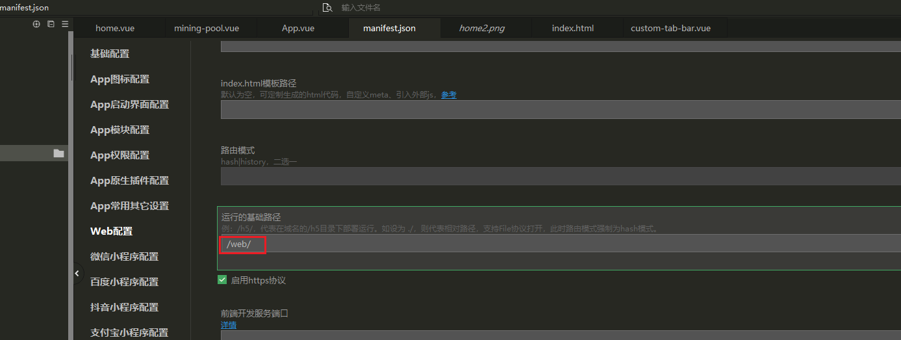Viewport: 901px width, 340px height.
Task: Click the locate current file target icon
Action: coord(36,24)
